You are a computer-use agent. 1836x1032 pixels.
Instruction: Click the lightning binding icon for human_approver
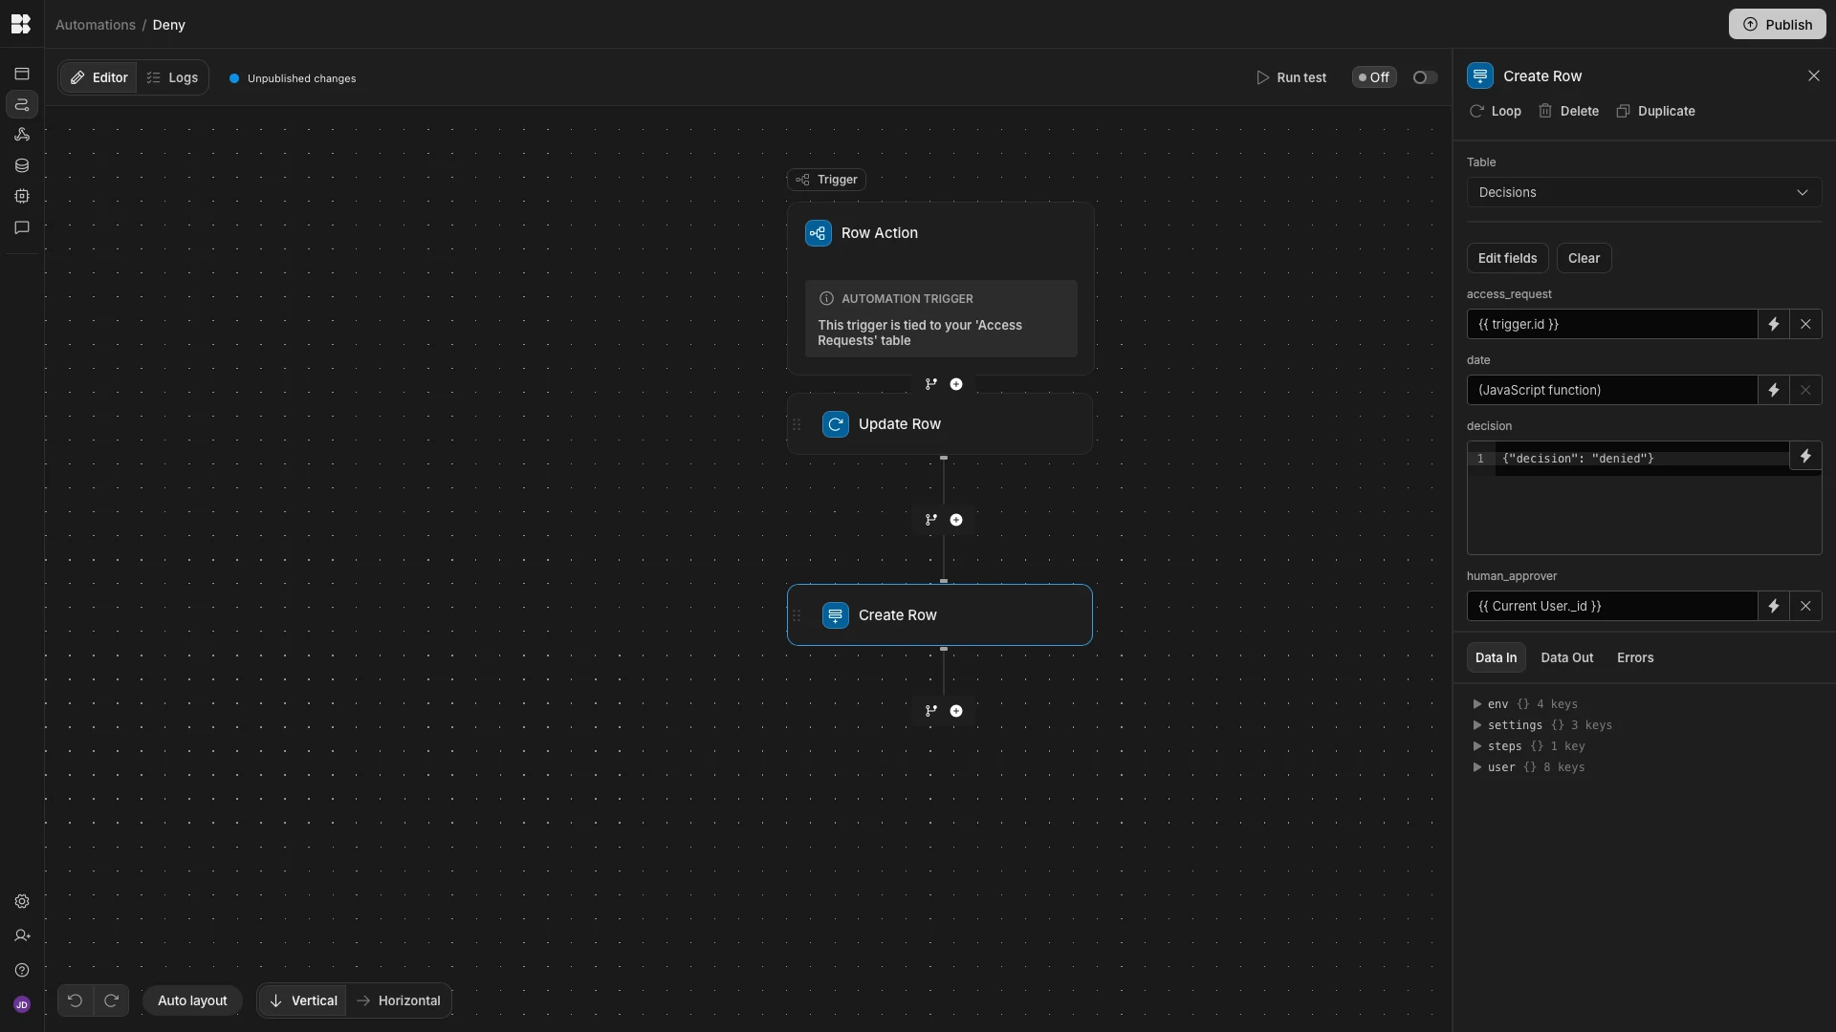1773,606
